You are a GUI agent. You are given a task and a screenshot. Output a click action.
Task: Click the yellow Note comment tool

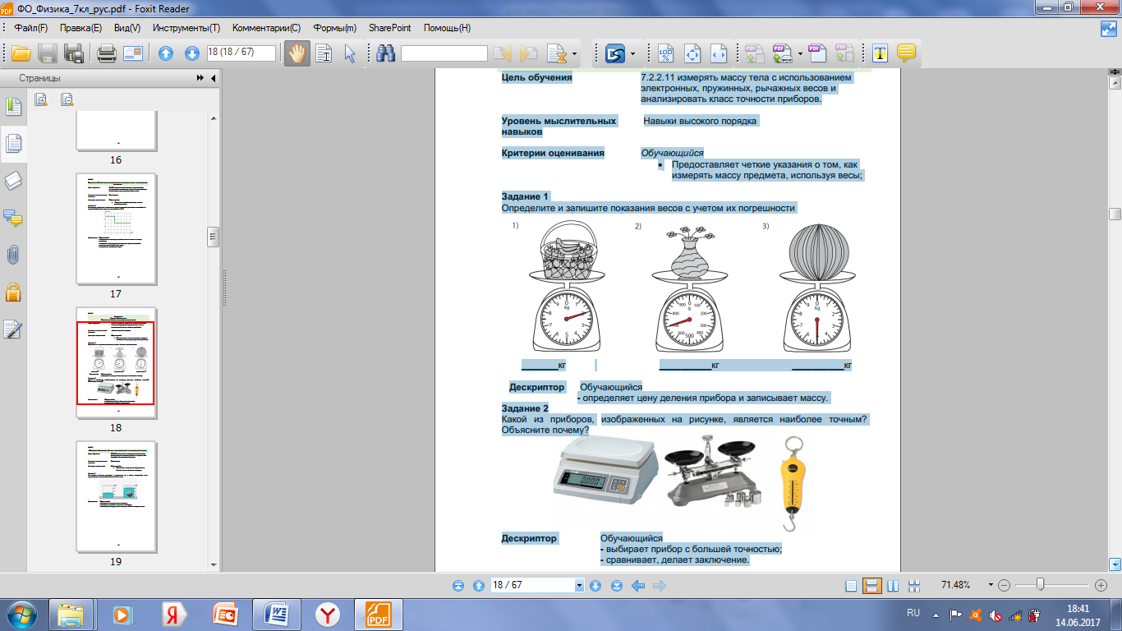coord(906,53)
